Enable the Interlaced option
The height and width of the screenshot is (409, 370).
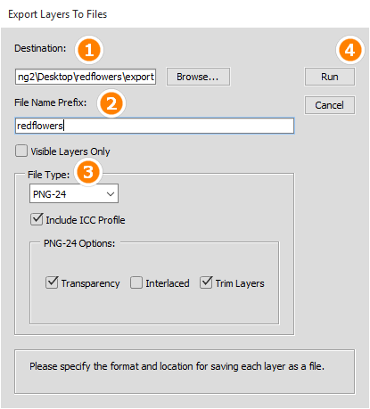[136, 282]
